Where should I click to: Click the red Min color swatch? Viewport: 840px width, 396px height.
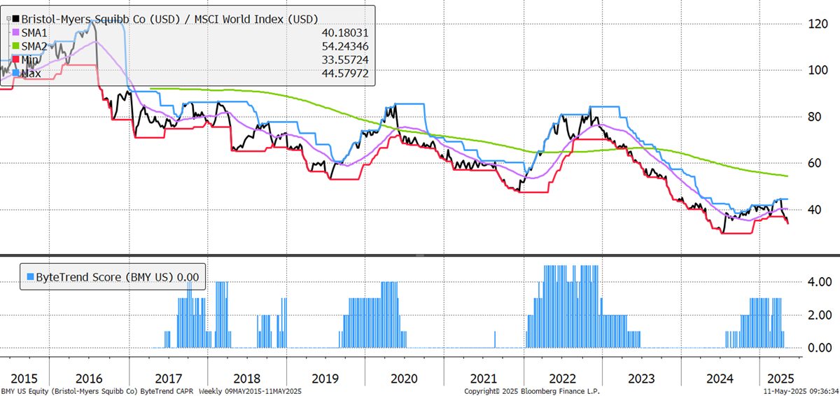[x=16, y=59]
